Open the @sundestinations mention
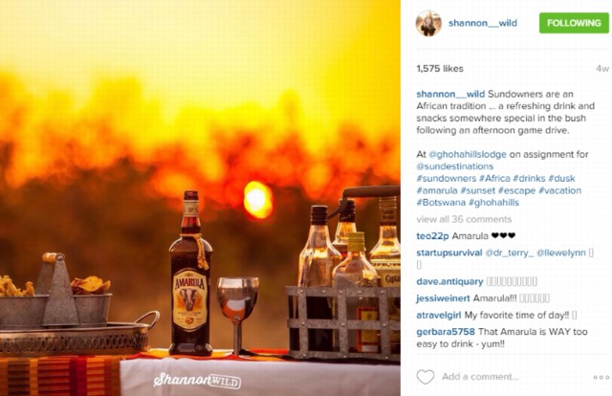This screenshot has width=612, height=396. point(455,166)
